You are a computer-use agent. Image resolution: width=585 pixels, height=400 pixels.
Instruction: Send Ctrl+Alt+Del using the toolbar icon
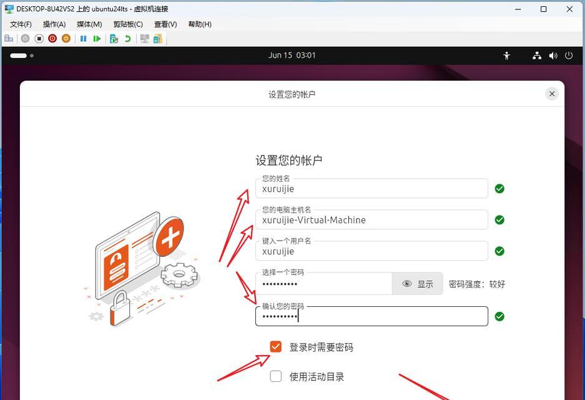[x=9, y=39]
